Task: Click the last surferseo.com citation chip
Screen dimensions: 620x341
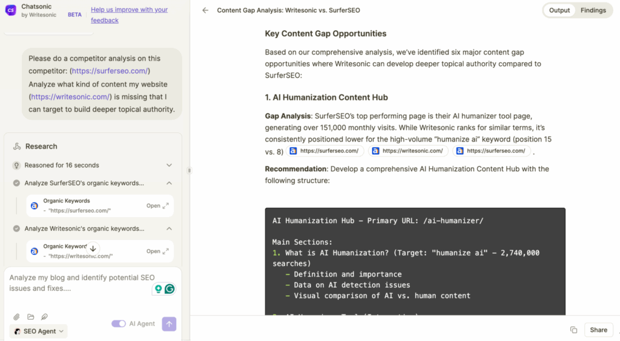Action: point(492,151)
